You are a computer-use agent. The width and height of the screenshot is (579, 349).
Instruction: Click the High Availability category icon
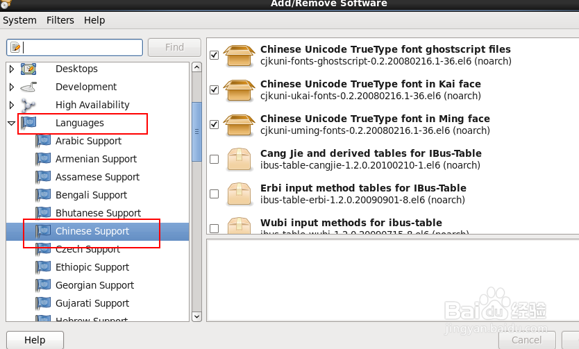pyautogui.click(x=28, y=105)
